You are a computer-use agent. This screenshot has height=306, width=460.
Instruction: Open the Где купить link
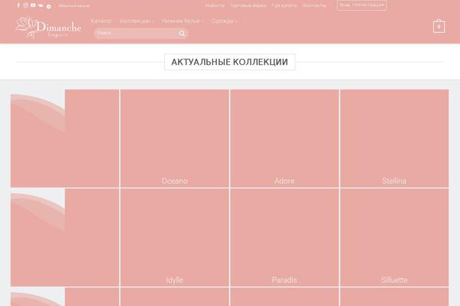(x=284, y=5)
